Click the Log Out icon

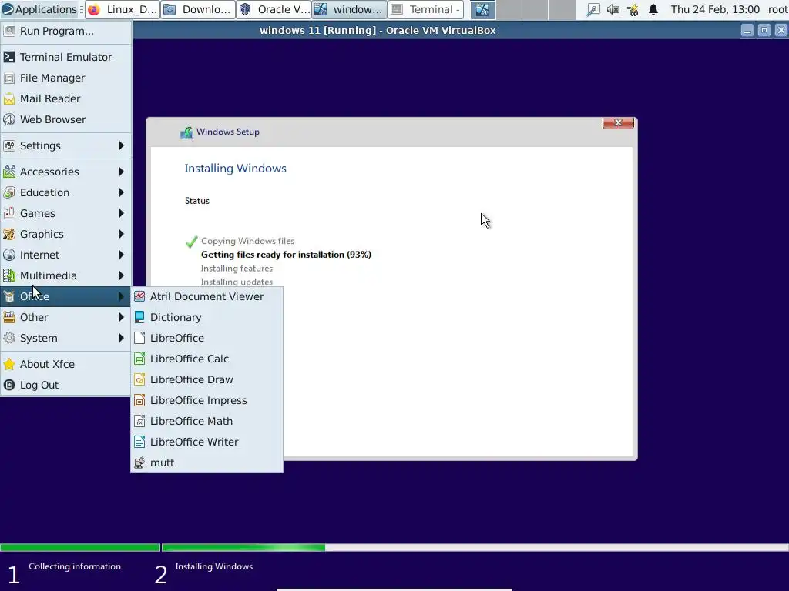coord(9,385)
